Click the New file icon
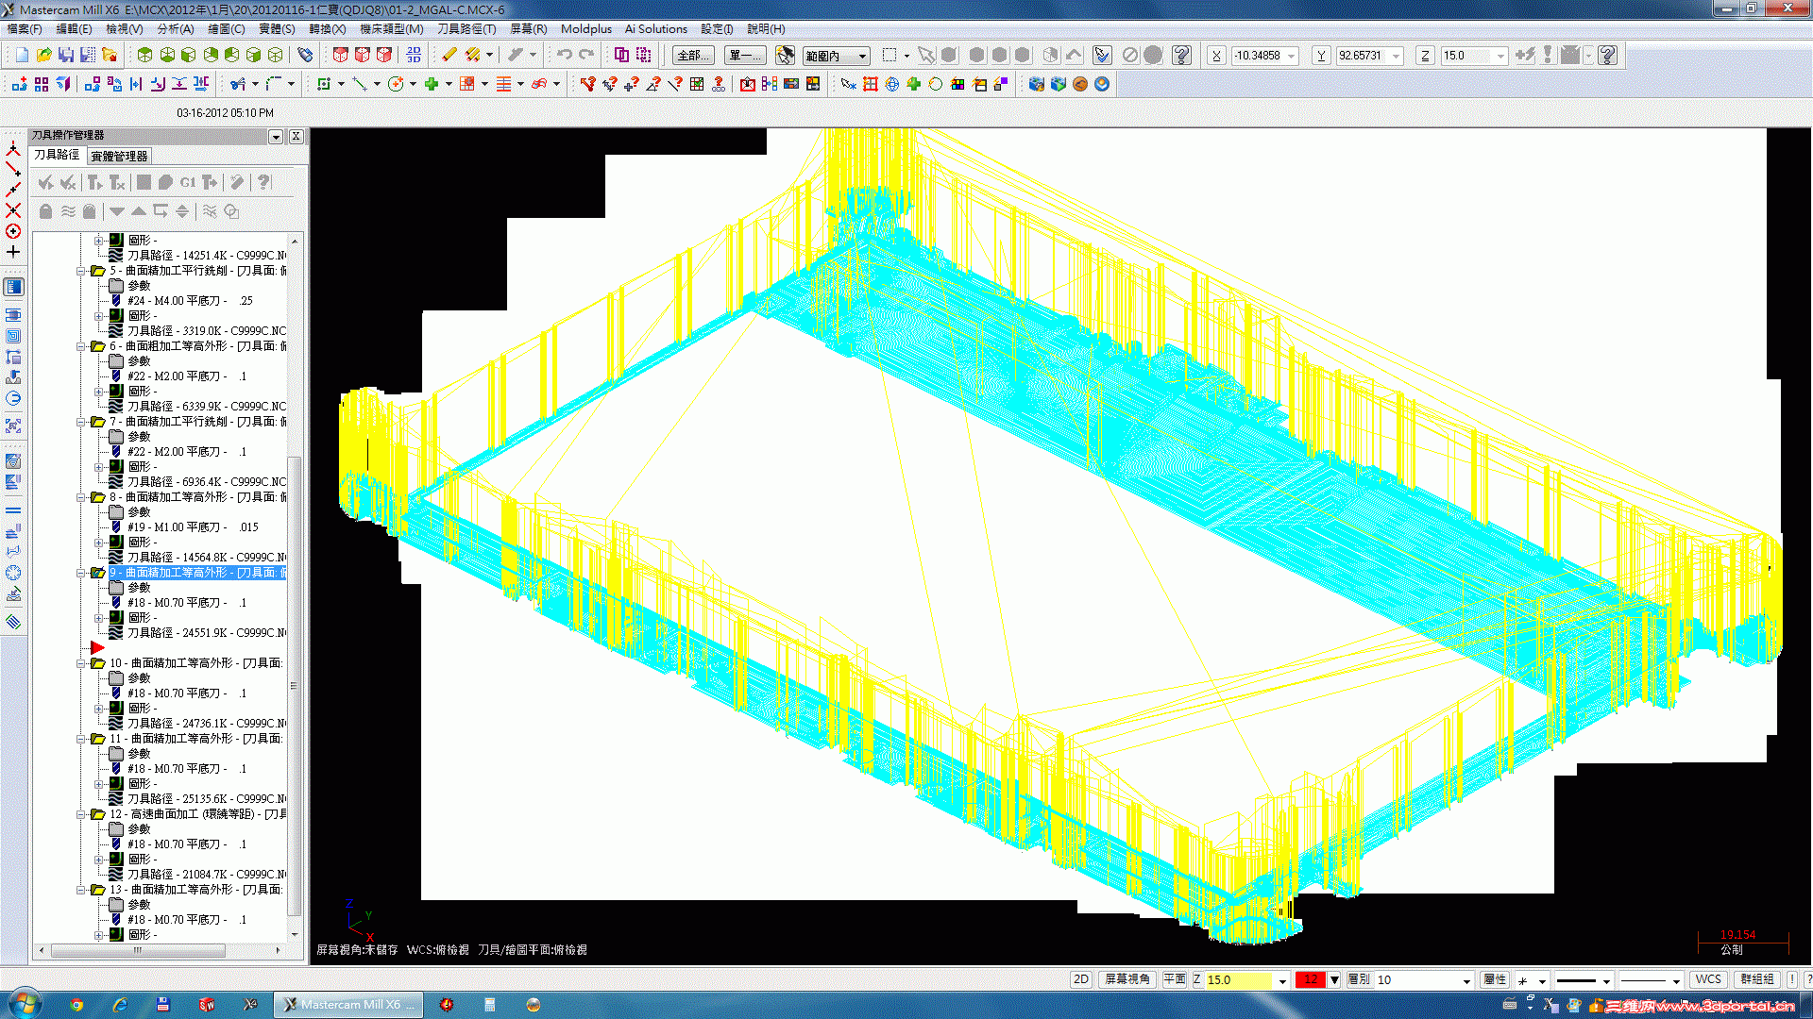This screenshot has width=1813, height=1019. pyautogui.click(x=22, y=55)
